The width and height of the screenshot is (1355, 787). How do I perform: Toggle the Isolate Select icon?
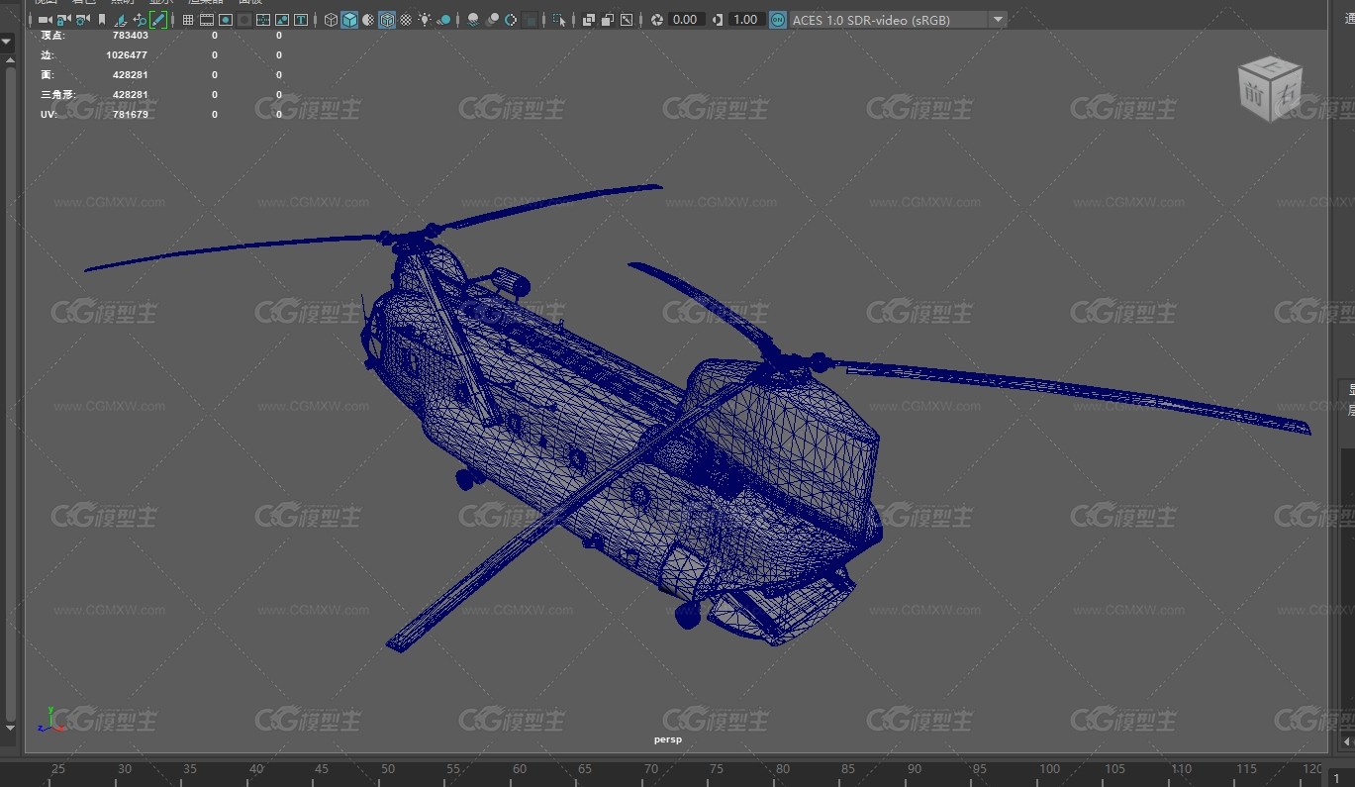click(x=559, y=20)
